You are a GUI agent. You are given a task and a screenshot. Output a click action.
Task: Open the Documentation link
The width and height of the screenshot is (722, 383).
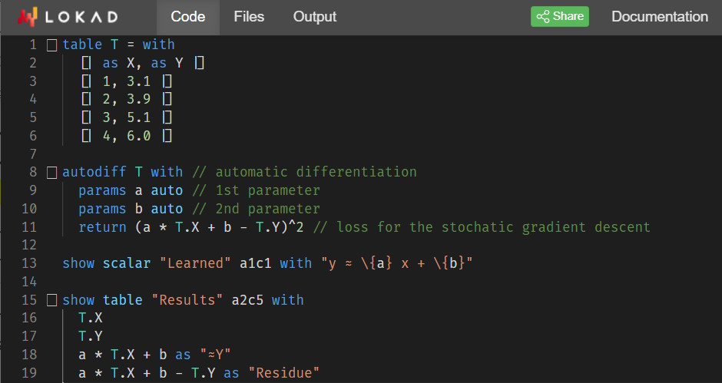click(659, 17)
